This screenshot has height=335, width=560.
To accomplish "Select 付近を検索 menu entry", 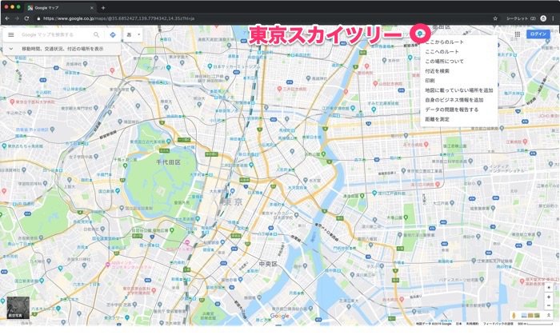I will click(x=437, y=71).
